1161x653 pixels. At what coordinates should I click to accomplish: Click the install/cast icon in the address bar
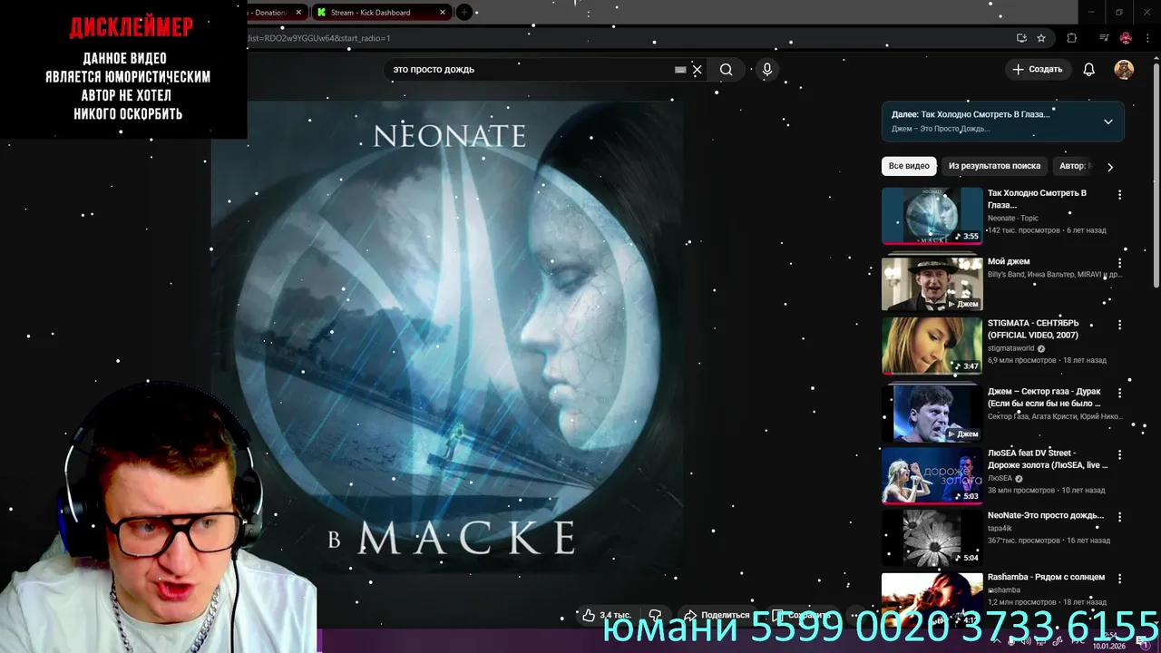click(1021, 38)
